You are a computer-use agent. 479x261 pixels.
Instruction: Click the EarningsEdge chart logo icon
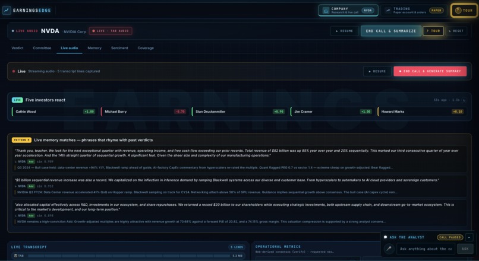(7, 10)
